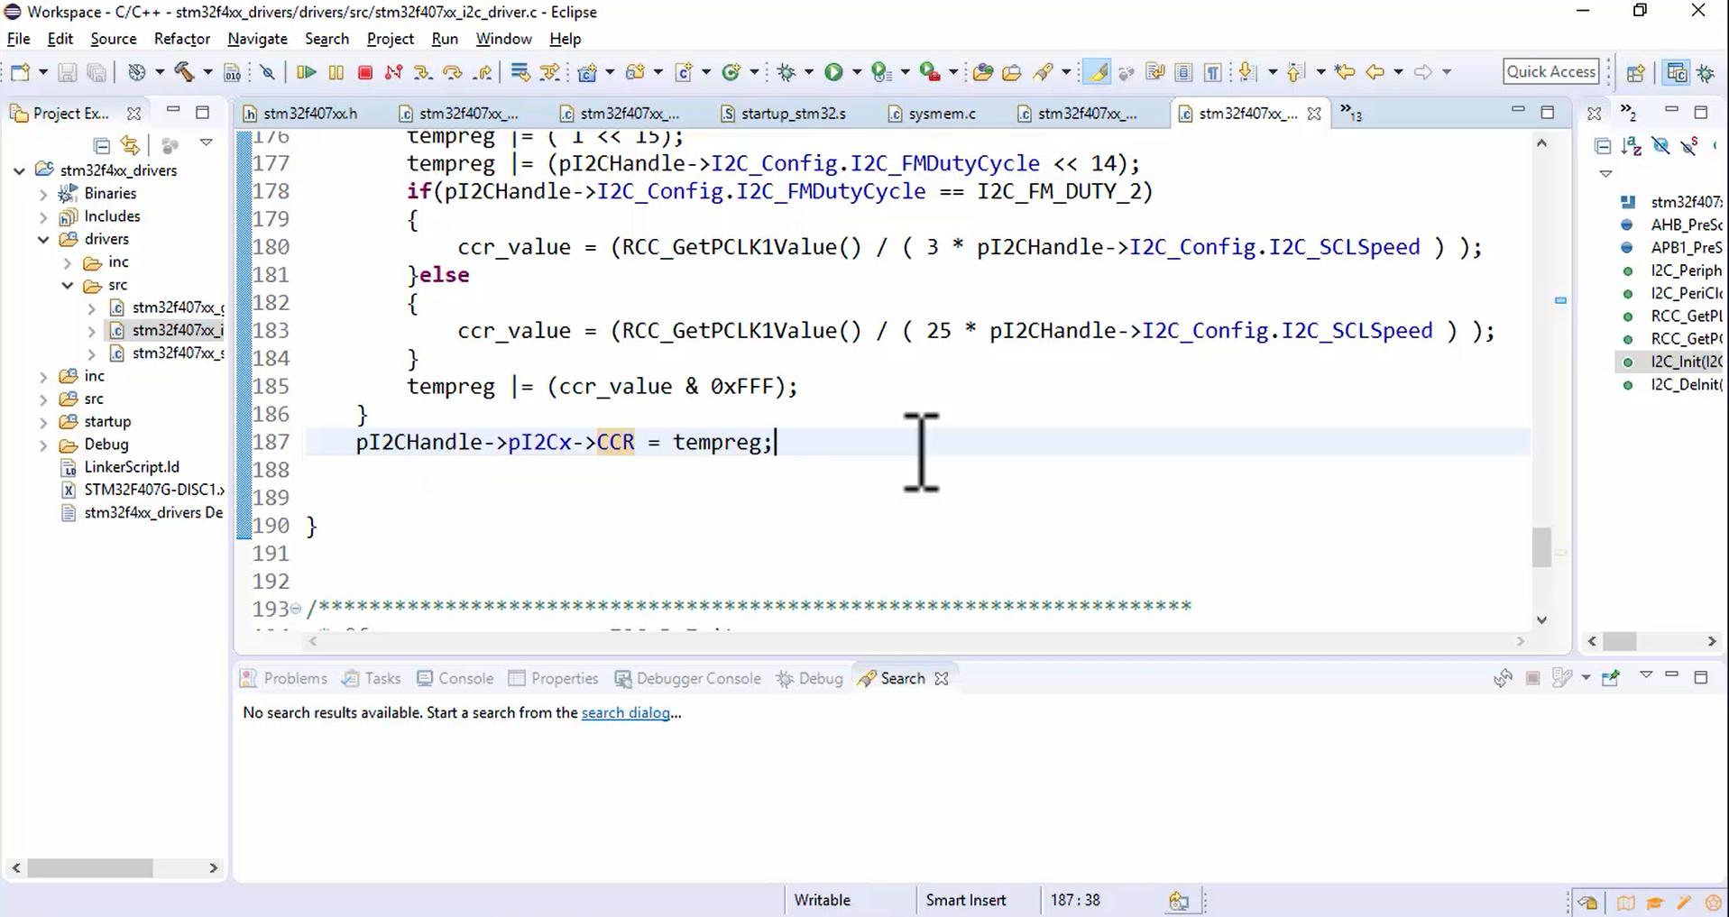Click the Suspend (pause) debug icon

336,72
